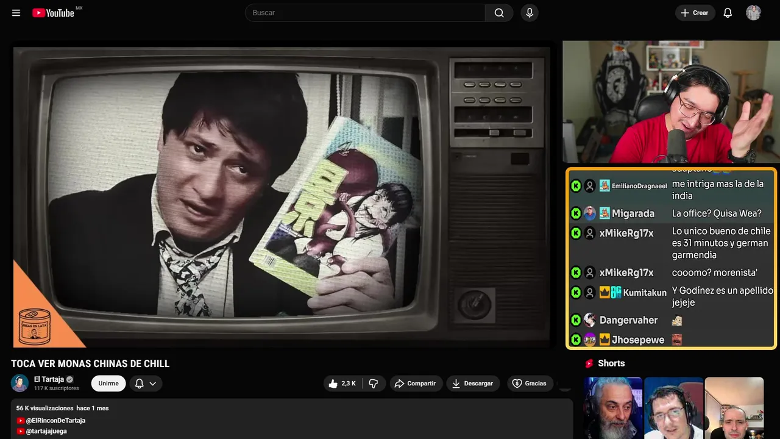Open the short with bearded man

613,408
